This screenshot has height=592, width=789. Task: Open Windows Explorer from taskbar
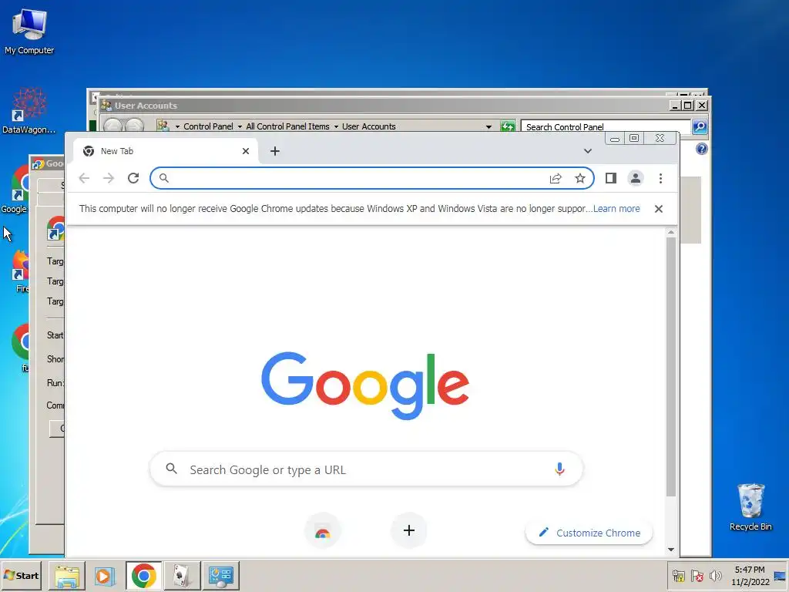[67, 576]
